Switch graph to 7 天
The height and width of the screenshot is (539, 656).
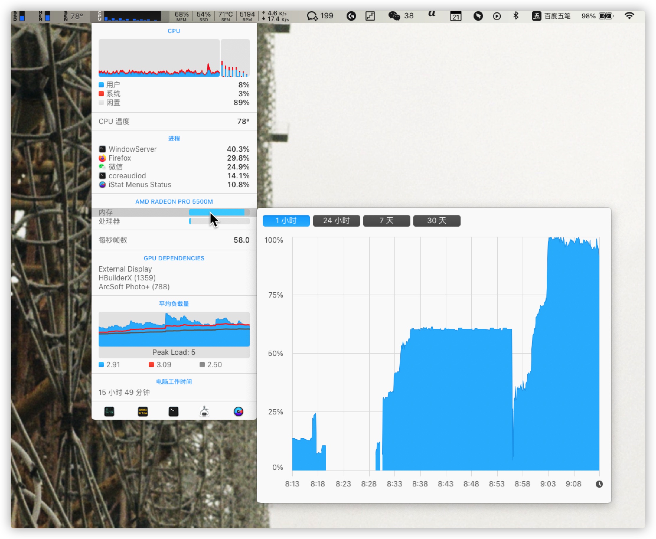pos(386,221)
